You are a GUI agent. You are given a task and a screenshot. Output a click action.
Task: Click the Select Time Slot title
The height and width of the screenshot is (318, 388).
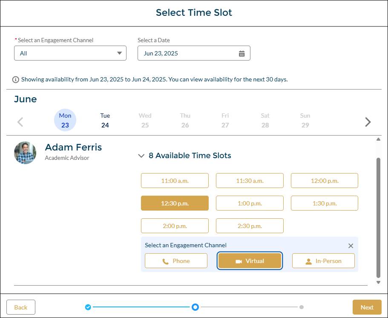194,13
